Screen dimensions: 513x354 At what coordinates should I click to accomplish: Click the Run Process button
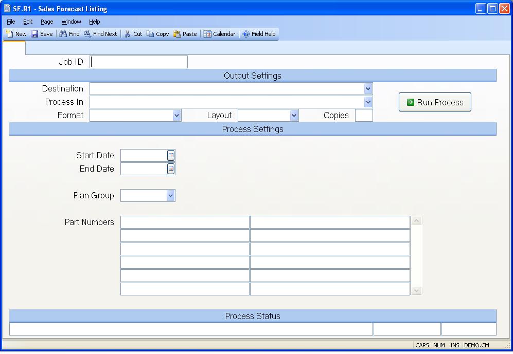coord(435,102)
